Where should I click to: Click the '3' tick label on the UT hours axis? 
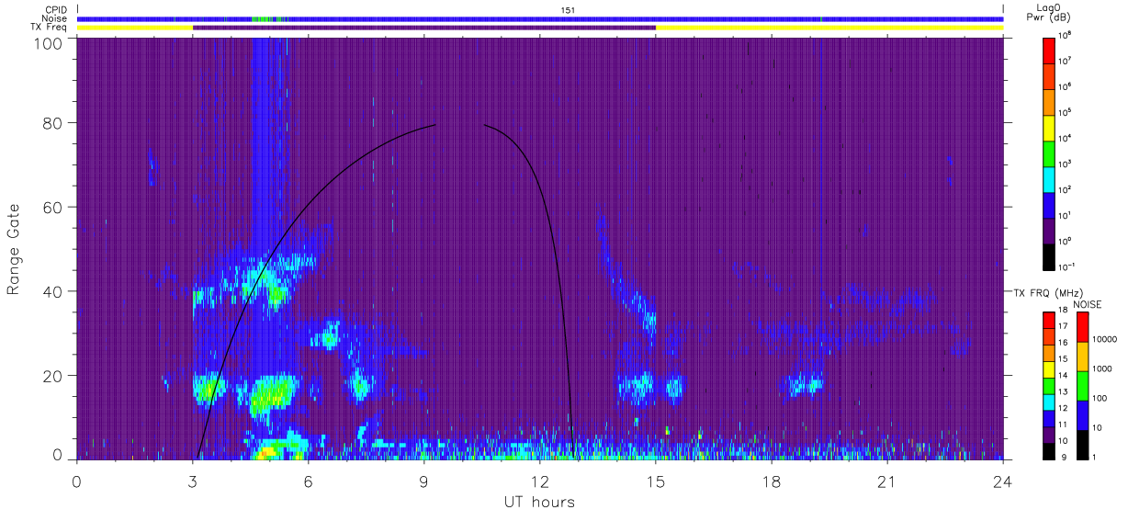pyautogui.click(x=192, y=481)
